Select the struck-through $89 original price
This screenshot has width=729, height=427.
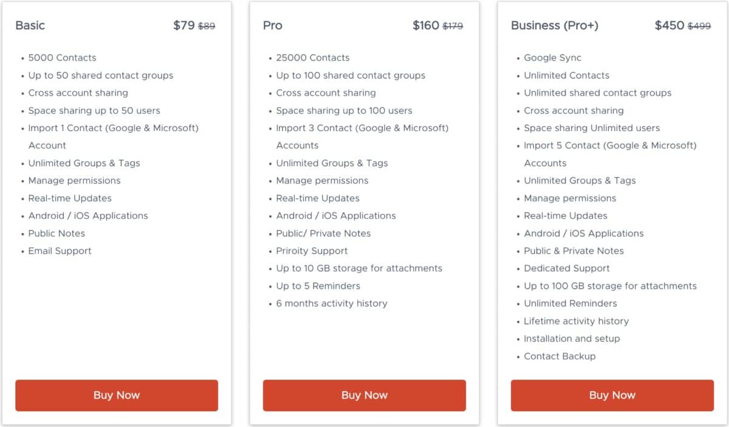(207, 26)
